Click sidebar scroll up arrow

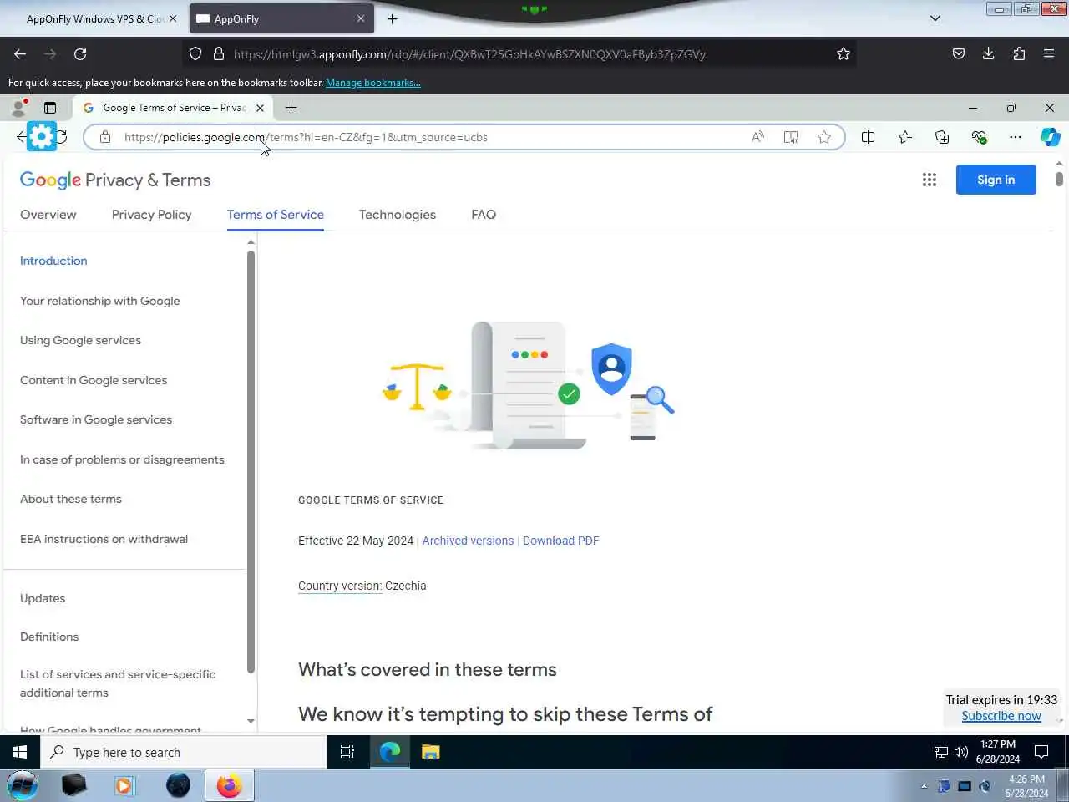(251, 242)
